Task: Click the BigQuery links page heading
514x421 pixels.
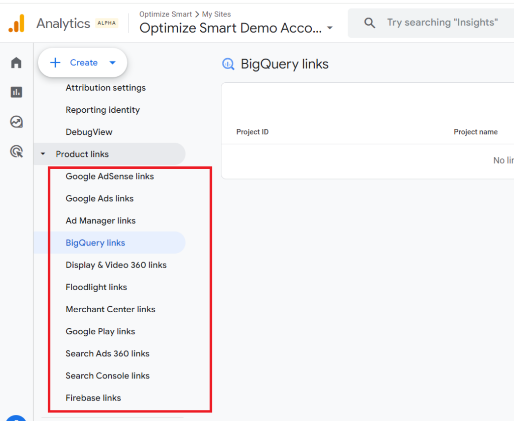Action: 285,64
